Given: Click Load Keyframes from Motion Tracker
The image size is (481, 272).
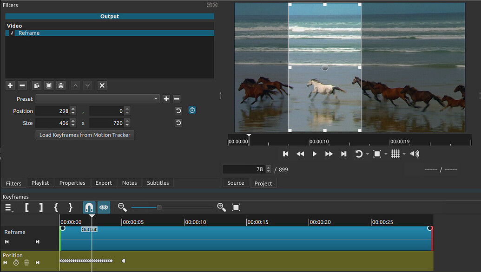Looking at the screenshot, I should pos(85,135).
